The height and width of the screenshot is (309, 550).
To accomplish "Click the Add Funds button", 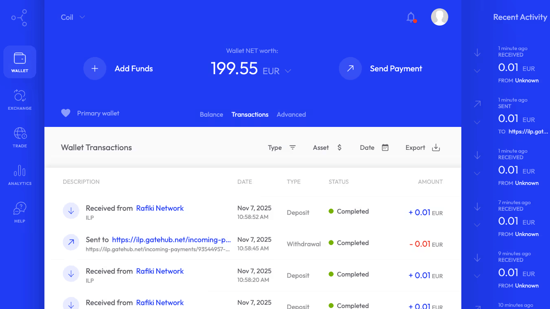I will [118, 68].
